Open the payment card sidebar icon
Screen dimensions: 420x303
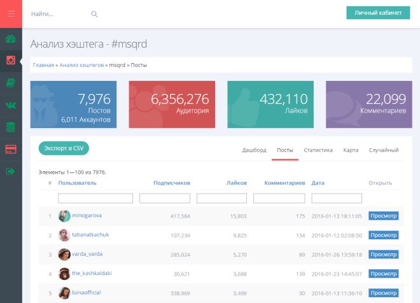tap(11, 149)
